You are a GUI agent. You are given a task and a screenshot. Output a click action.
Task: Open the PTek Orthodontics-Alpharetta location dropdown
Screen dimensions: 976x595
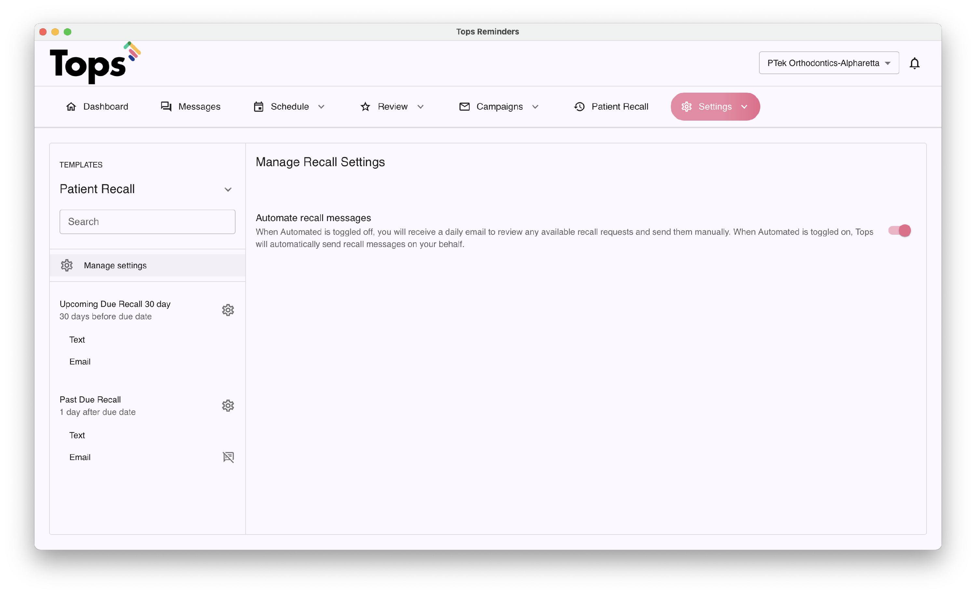point(829,63)
